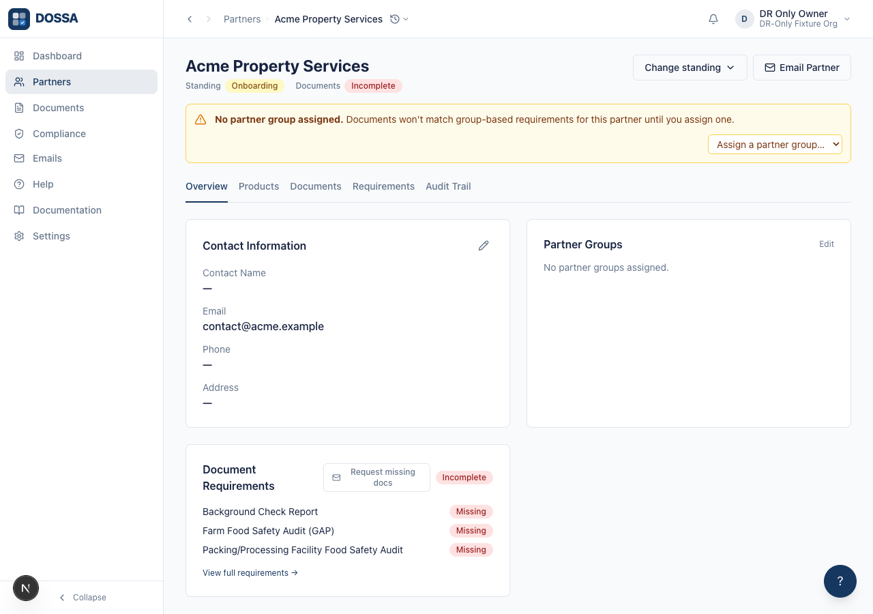This screenshot has height=614, width=873.
Task: Click the Help question-circle sidebar icon
Action: [x=19, y=184]
